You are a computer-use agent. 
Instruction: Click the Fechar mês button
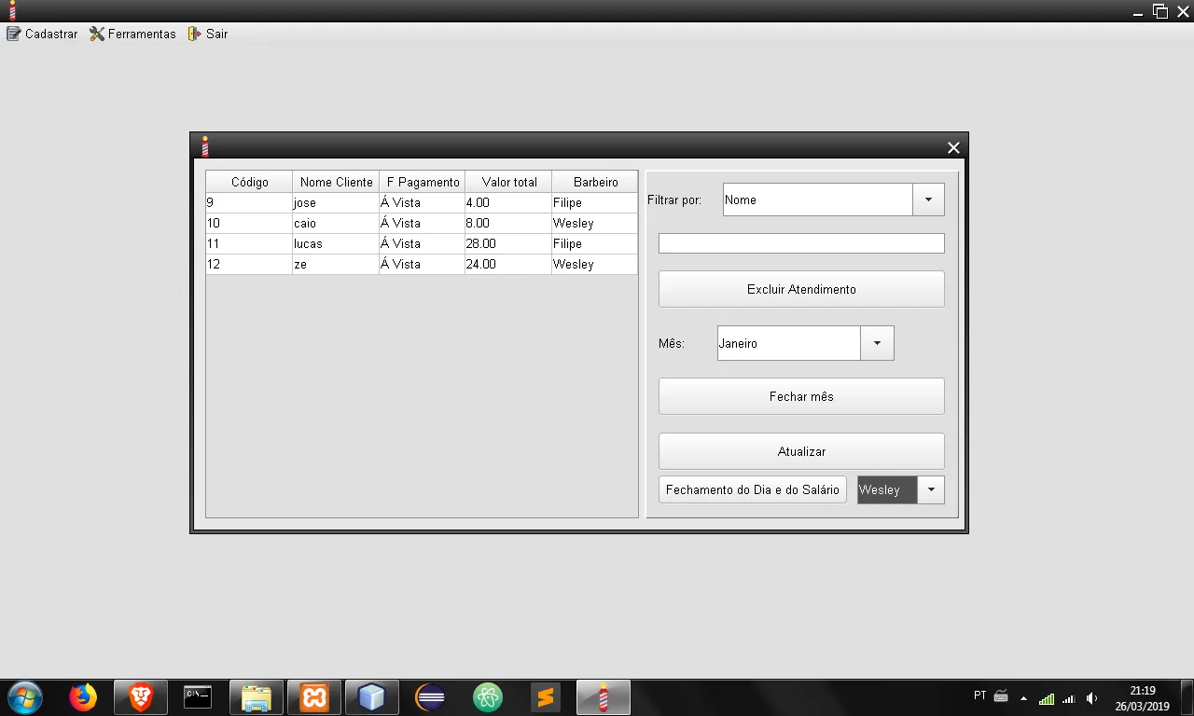(x=801, y=396)
